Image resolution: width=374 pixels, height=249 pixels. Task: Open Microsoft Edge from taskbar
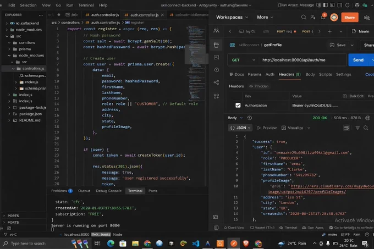tap(111, 244)
